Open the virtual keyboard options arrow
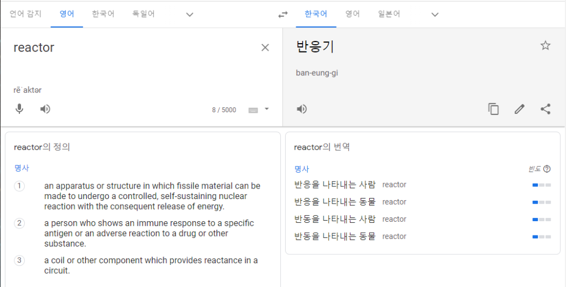 click(x=267, y=109)
